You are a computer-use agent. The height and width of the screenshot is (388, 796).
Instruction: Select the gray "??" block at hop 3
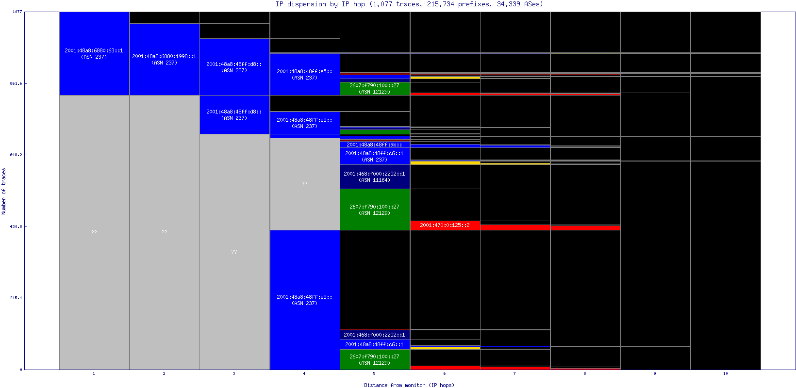pos(234,252)
